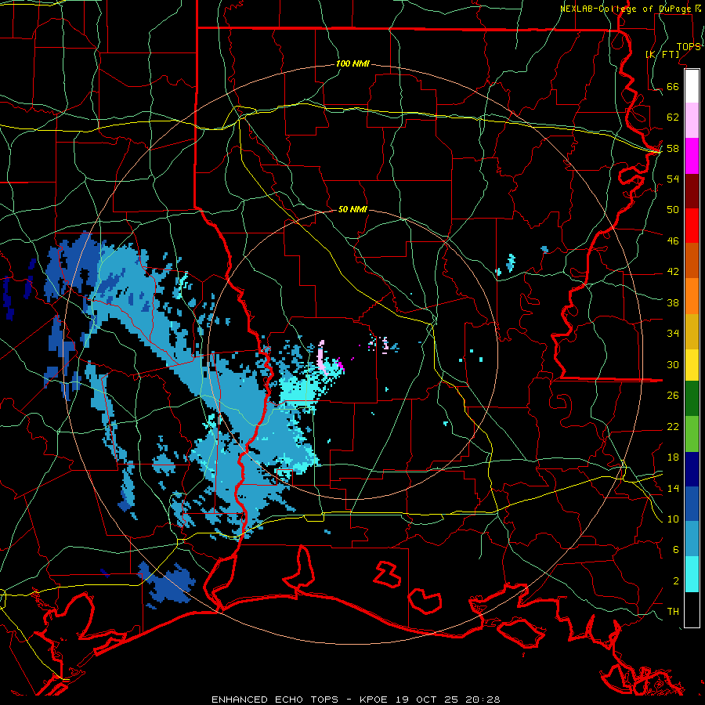Click the "2" legend value

click(676, 581)
